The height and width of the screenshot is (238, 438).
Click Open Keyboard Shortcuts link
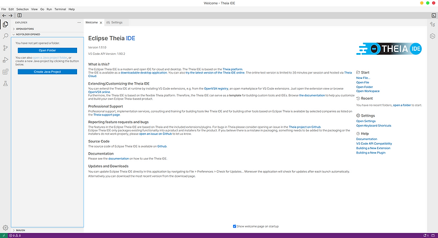(374, 125)
